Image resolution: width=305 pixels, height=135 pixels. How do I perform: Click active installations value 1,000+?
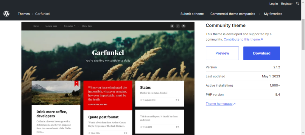coord(275,85)
